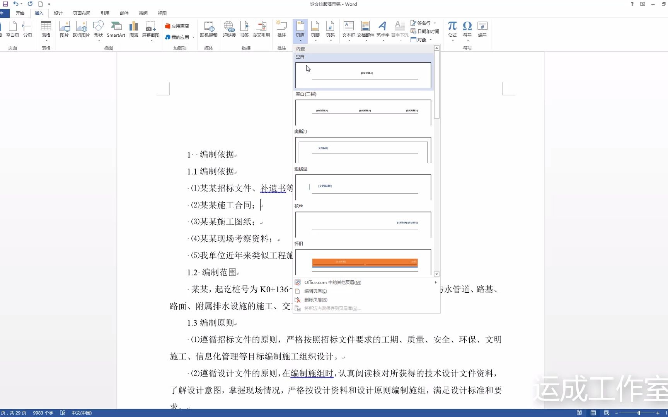Viewport: 668px width, 417px height.
Task: Insert a chart (图表)
Action: pos(134,30)
